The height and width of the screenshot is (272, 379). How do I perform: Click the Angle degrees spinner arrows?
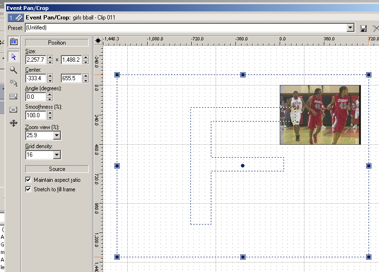[x=50, y=97]
